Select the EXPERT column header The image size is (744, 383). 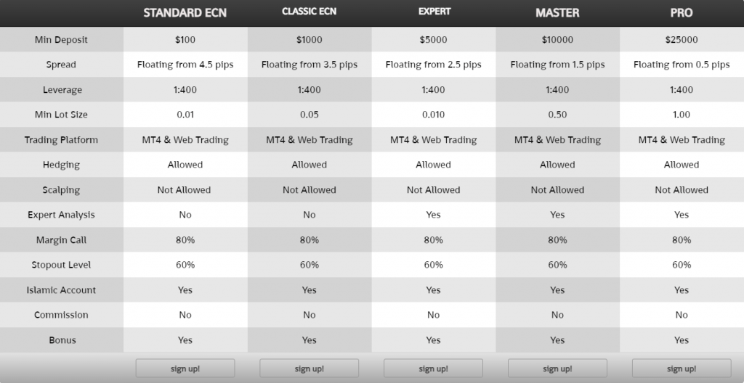434,12
